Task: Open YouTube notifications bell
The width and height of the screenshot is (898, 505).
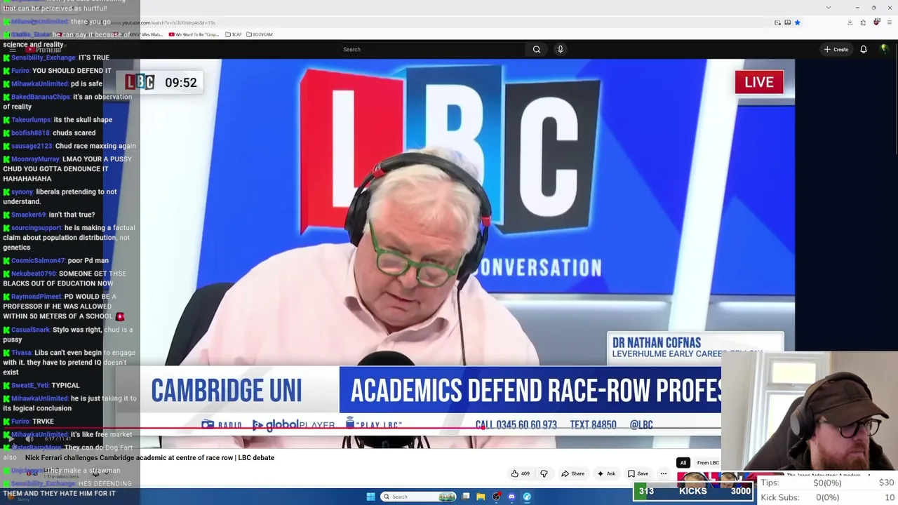Action: point(864,49)
